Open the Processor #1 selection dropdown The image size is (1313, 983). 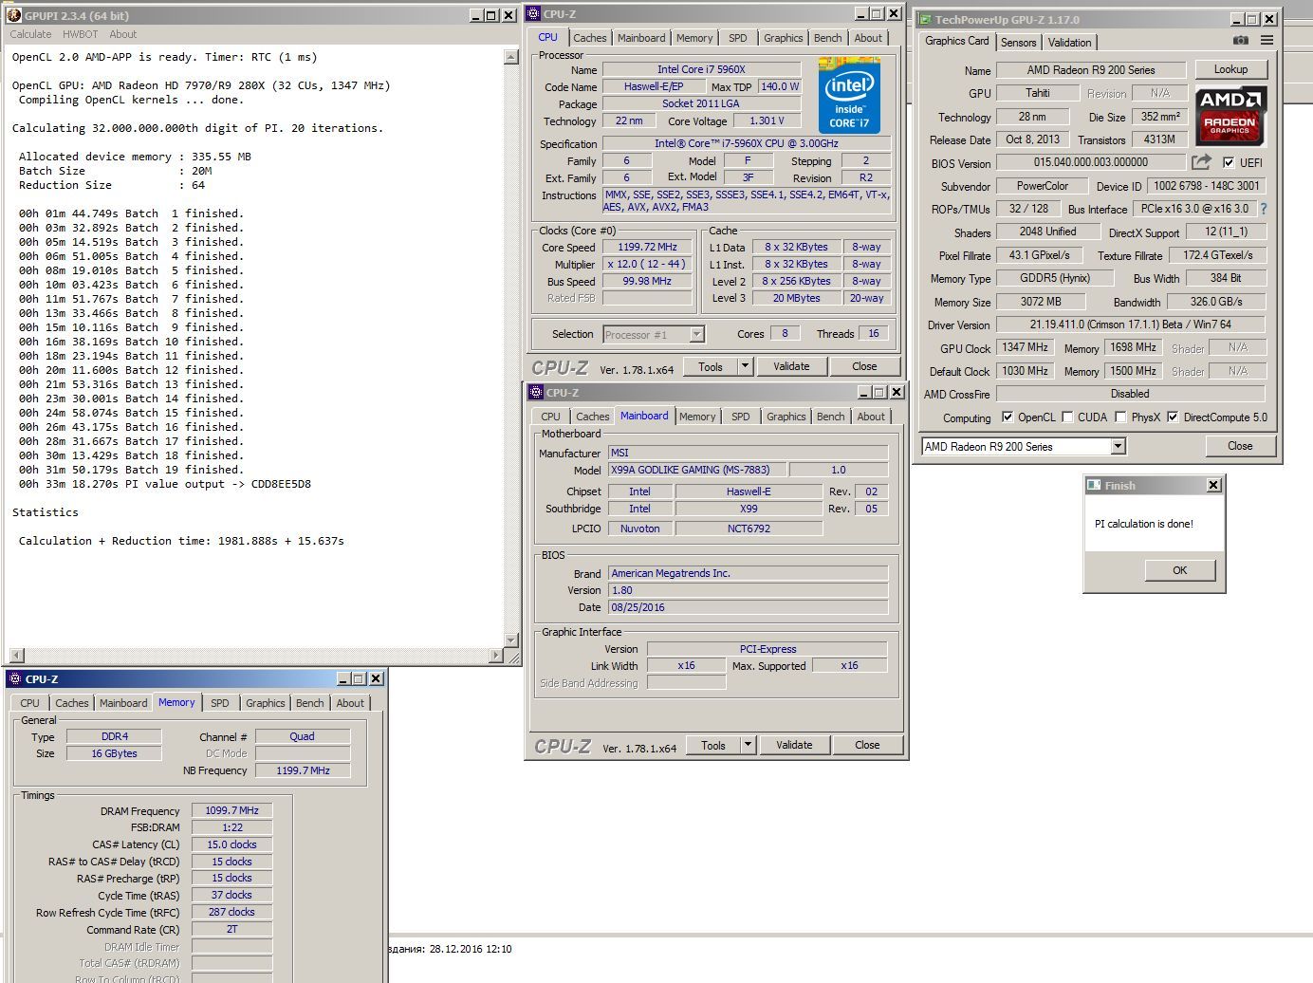click(697, 334)
